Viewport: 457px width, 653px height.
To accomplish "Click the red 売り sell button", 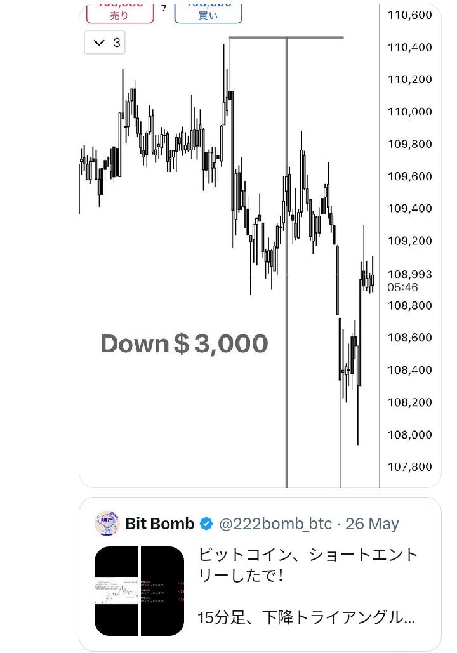I will pyautogui.click(x=120, y=14).
